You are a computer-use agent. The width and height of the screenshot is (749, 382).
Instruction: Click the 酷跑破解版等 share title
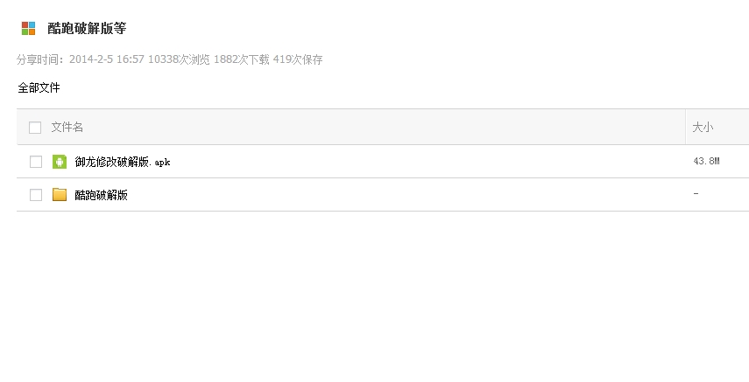point(87,28)
